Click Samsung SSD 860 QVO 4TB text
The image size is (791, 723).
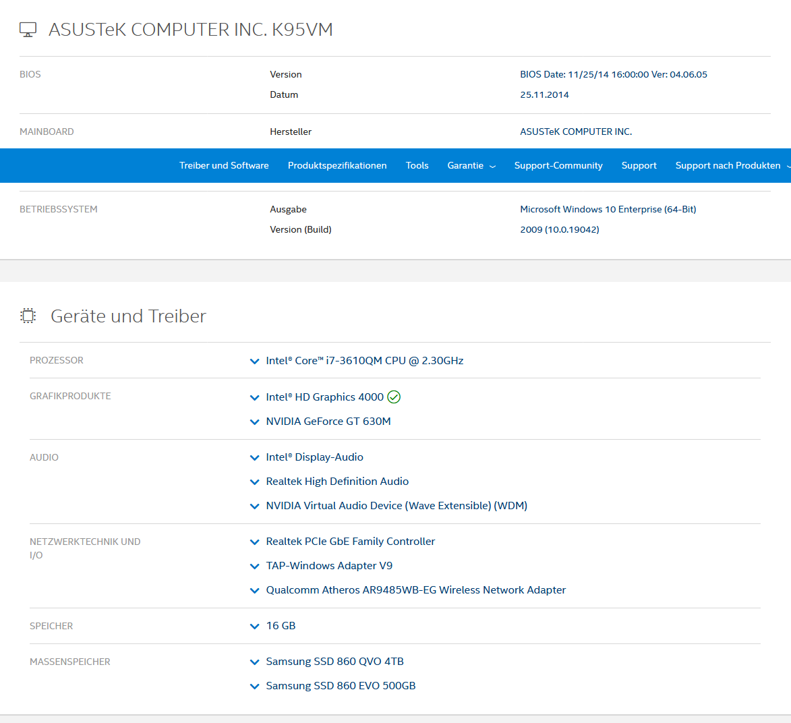click(334, 662)
